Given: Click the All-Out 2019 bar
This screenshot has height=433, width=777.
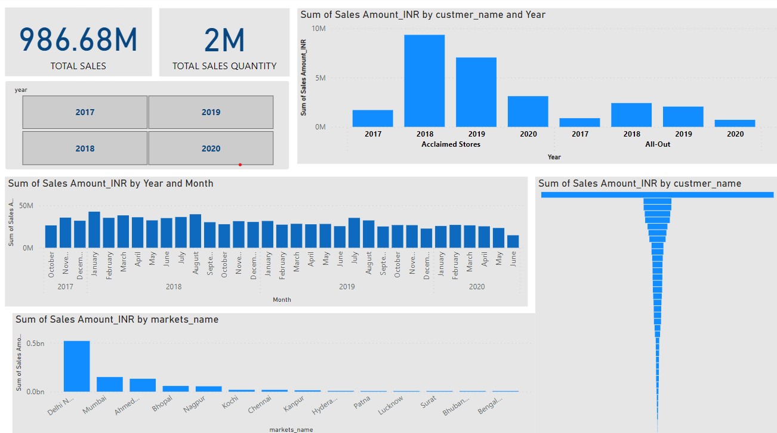Looking at the screenshot, I should coord(683,117).
